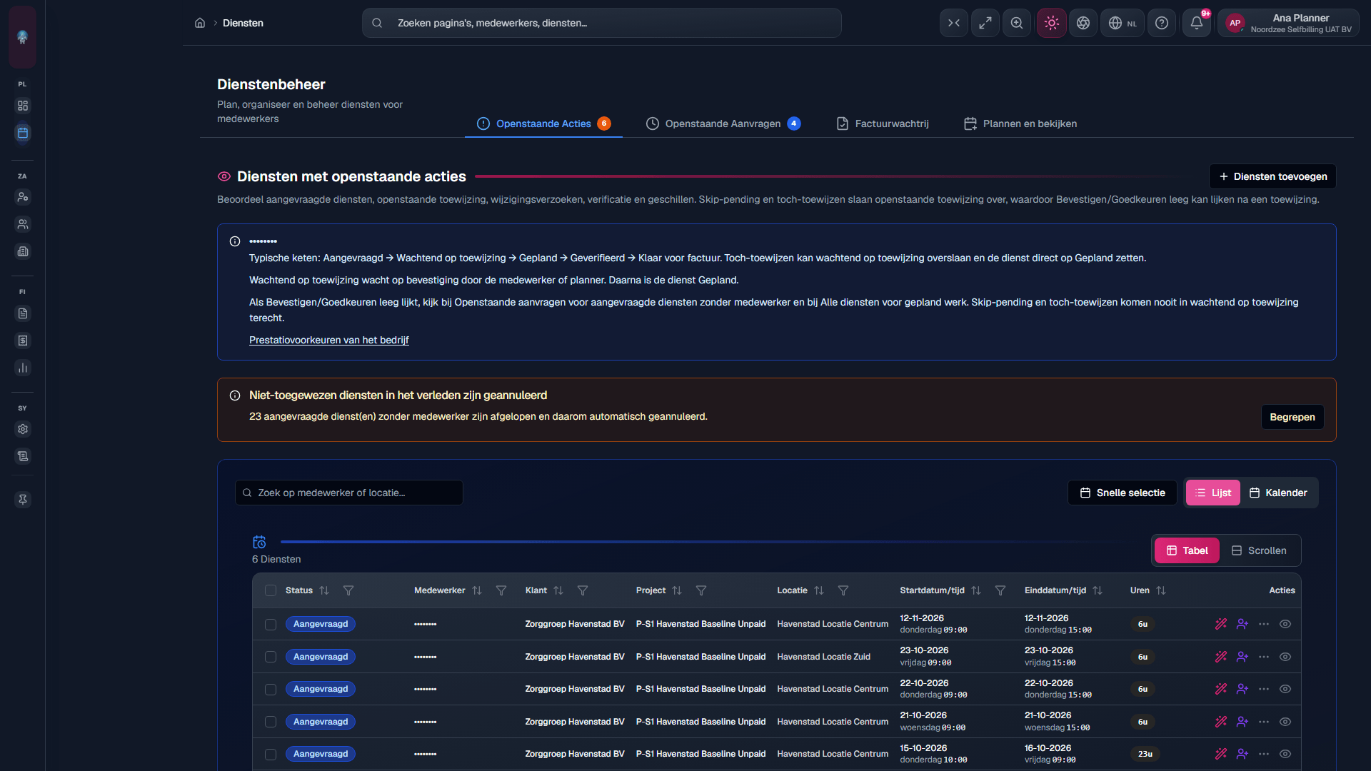Open the invoice icon in sidebar

(x=23, y=341)
